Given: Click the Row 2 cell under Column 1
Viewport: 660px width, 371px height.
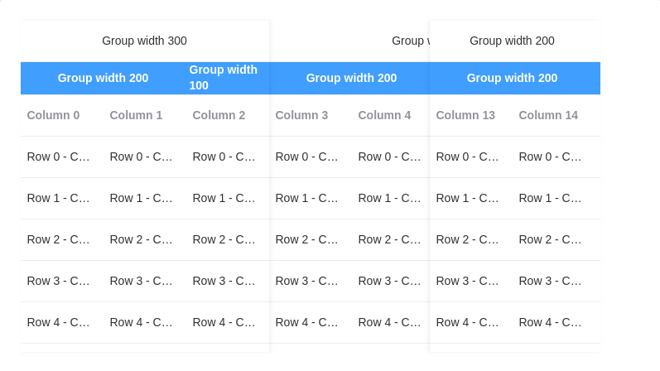Looking at the screenshot, I should [x=145, y=239].
